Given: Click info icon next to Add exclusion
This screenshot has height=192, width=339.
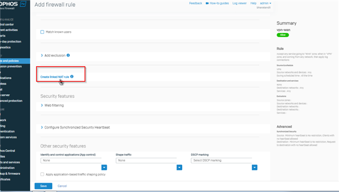Looking at the screenshot, I should tap(68, 56).
